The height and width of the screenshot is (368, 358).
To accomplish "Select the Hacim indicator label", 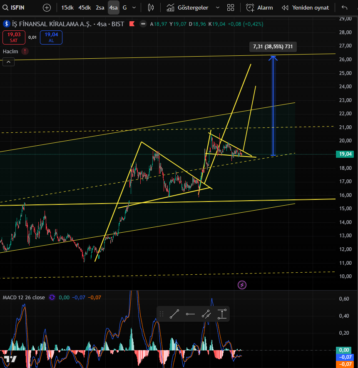I will coord(10,51).
